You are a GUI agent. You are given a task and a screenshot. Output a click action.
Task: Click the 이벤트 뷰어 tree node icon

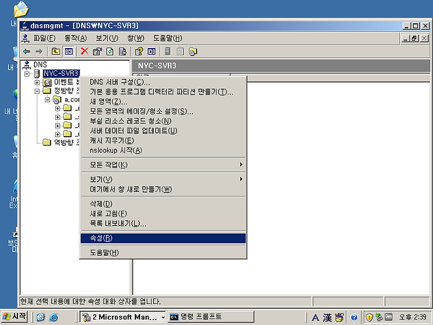(x=48, y=82)
